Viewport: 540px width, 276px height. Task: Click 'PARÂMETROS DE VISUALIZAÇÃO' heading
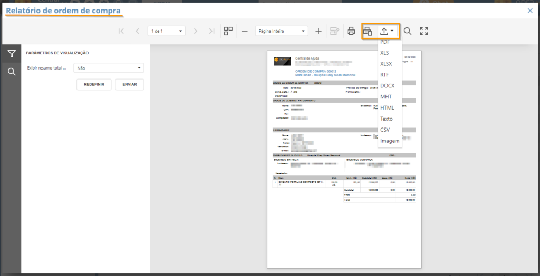(57, 53)
